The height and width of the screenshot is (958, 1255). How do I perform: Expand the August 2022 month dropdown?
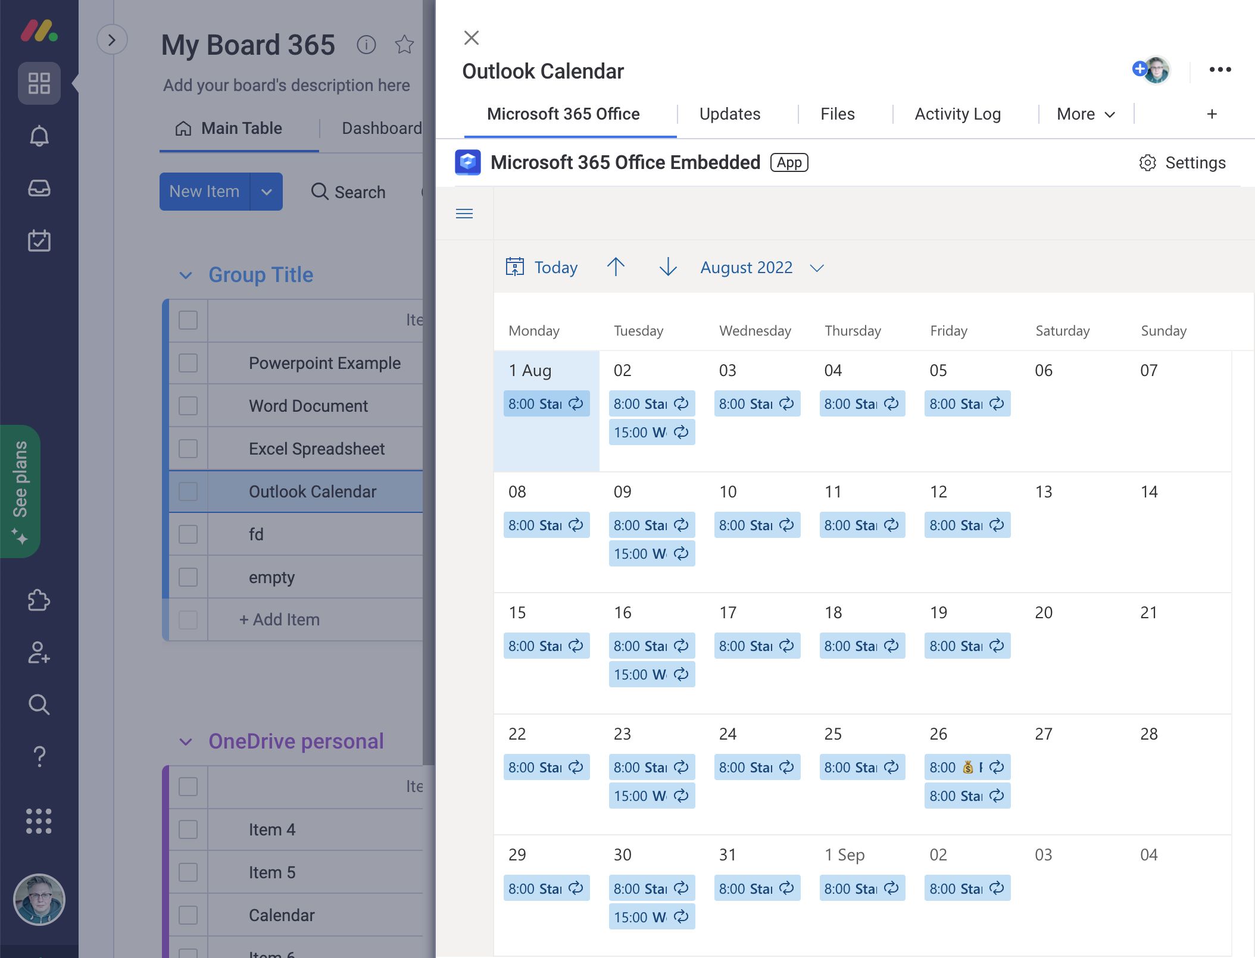[x=816, y=267]
